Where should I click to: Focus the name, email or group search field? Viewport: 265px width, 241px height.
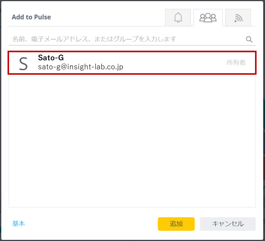132,39
